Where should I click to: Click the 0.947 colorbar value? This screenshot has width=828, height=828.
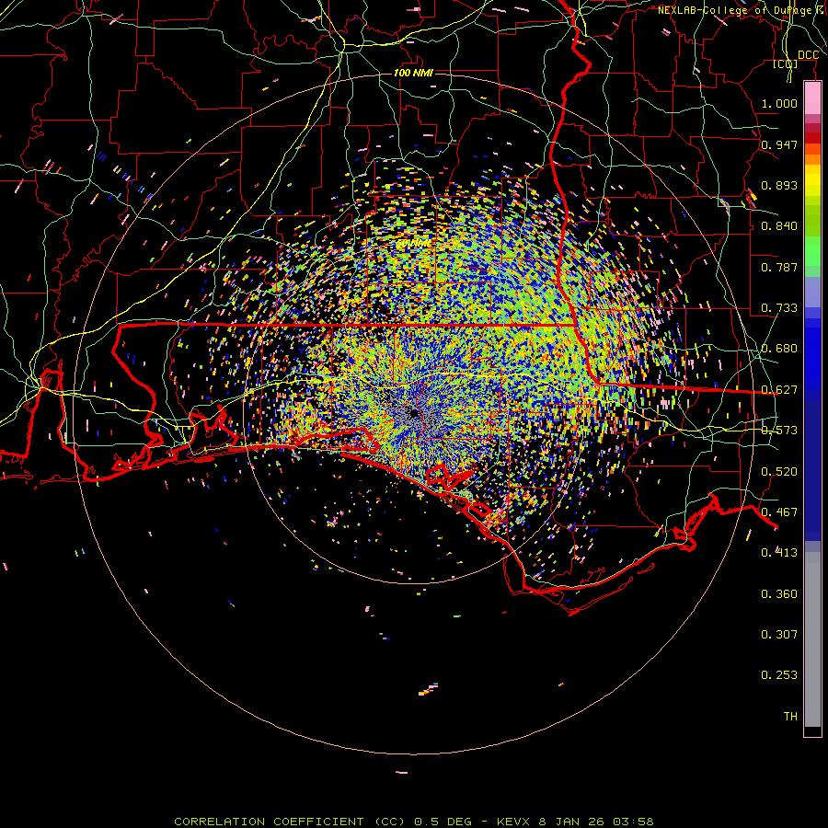(779, 144)
